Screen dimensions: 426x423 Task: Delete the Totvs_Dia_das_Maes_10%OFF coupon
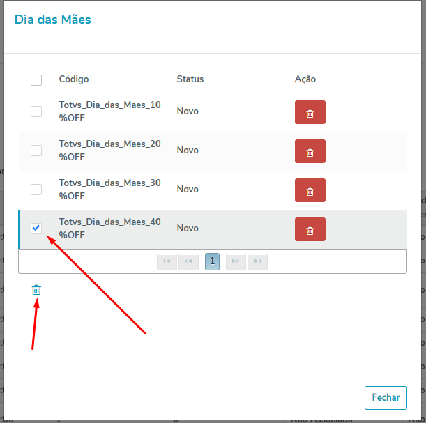(310, 112)
